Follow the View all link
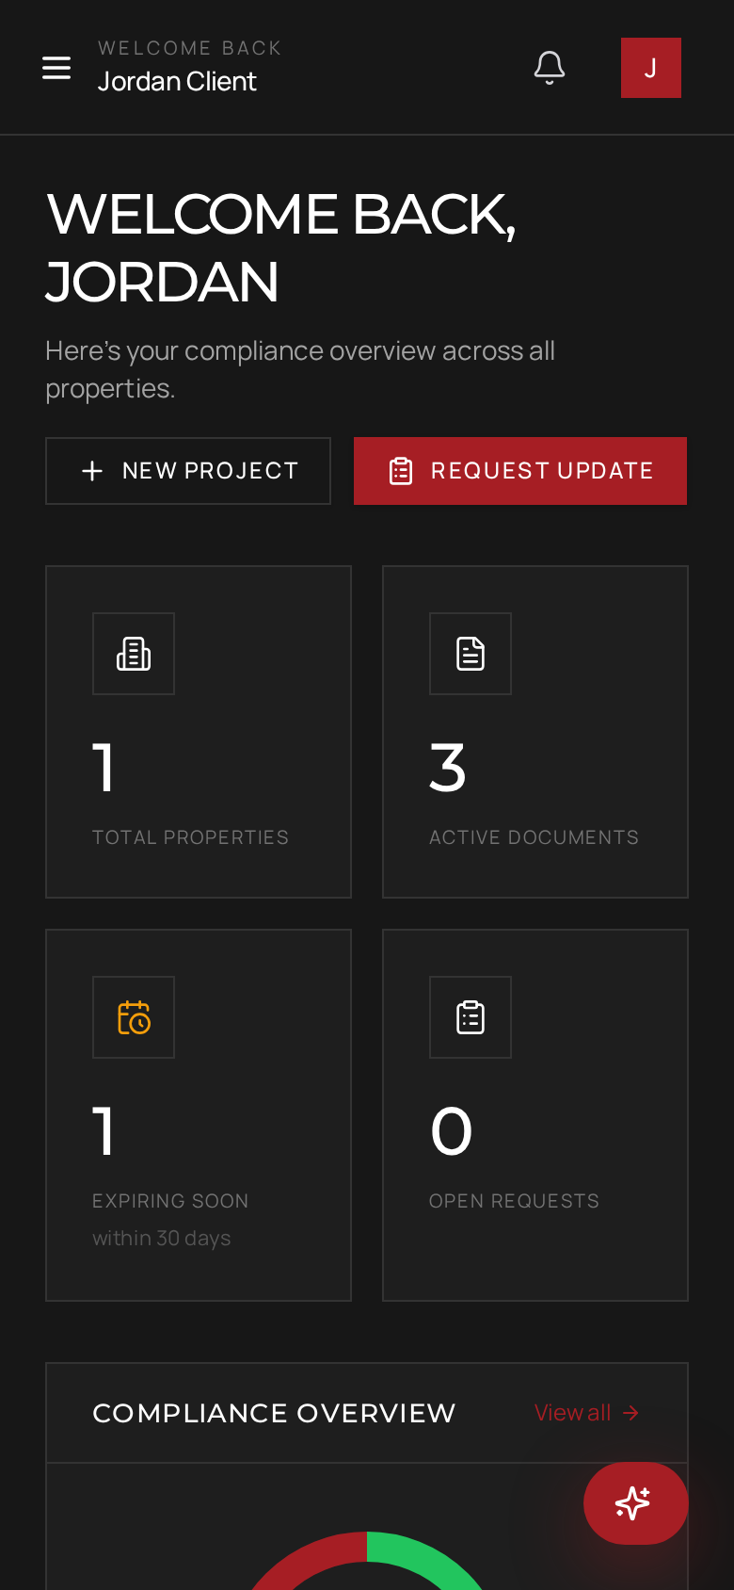 click(587, 1413)
